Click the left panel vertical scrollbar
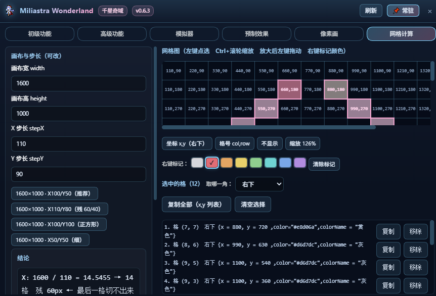The image size is (436, 296). coord(155,124)
